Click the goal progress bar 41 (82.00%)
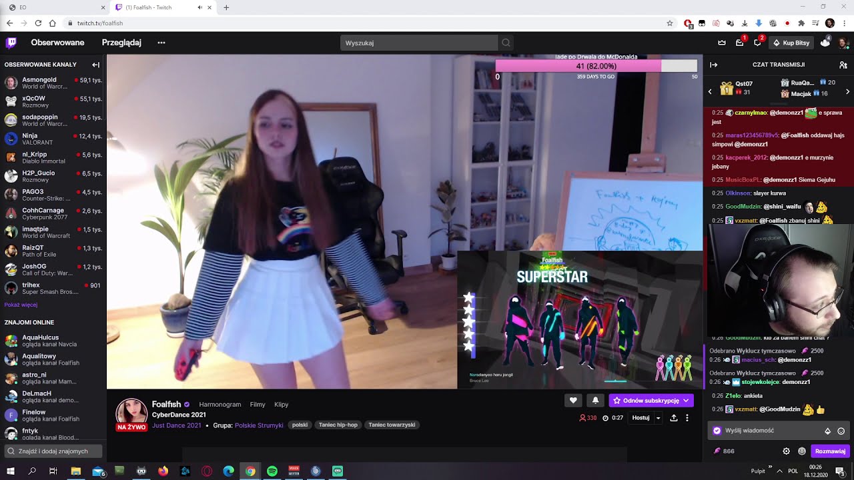This screenshot has width=854, height=480. click(x=596, y=66)
